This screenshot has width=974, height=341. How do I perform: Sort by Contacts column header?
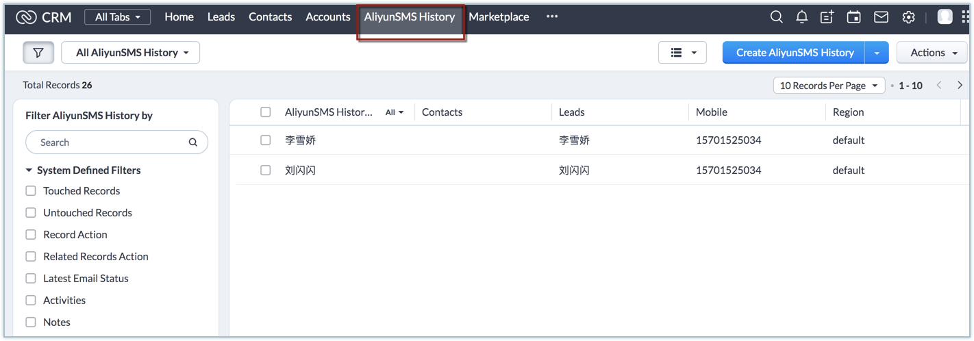tap(442, 112)
